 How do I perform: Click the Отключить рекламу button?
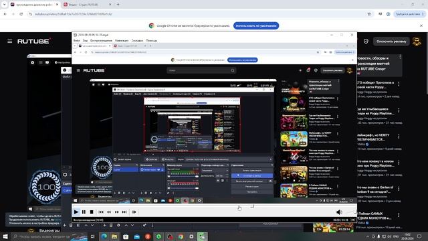(391, 42)
